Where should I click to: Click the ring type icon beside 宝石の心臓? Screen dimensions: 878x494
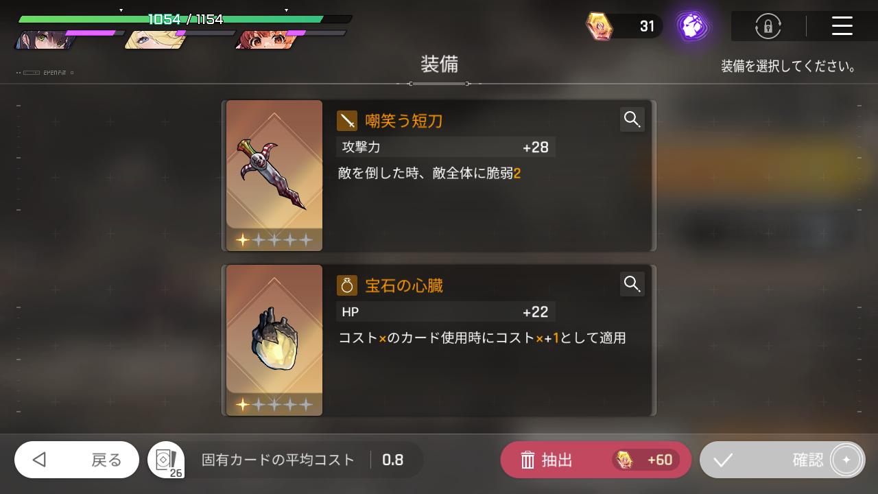click(347, 285)
